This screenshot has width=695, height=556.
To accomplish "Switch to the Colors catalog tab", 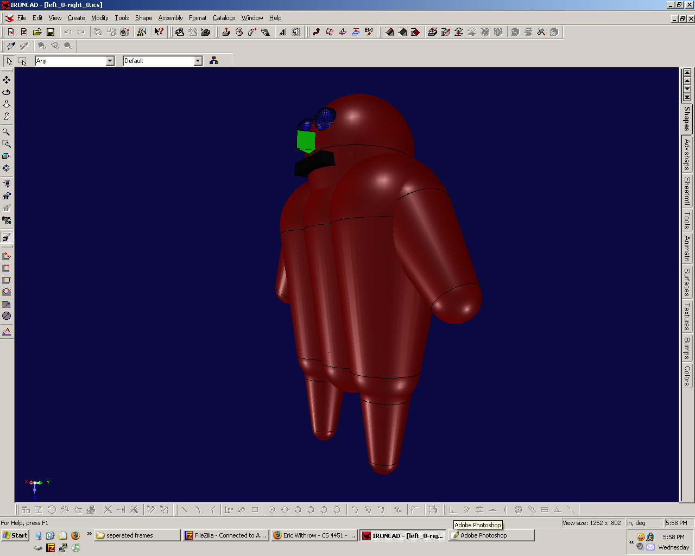I will (687, 375).
